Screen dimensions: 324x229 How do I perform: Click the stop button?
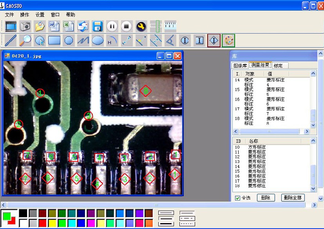[127, 27]
